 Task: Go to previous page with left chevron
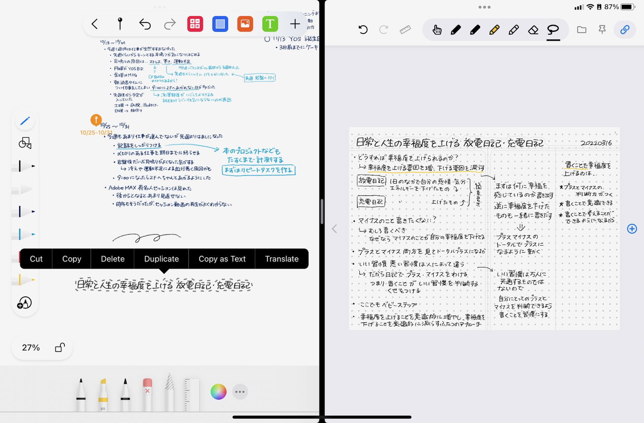point(334,229)
